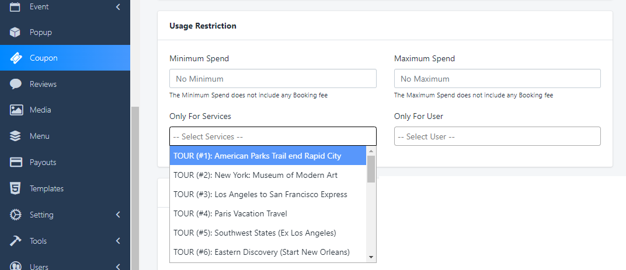This screenshot has width=626, height=270.
Task: Expand the Event submenu chevron
Action: click(118, 7)
